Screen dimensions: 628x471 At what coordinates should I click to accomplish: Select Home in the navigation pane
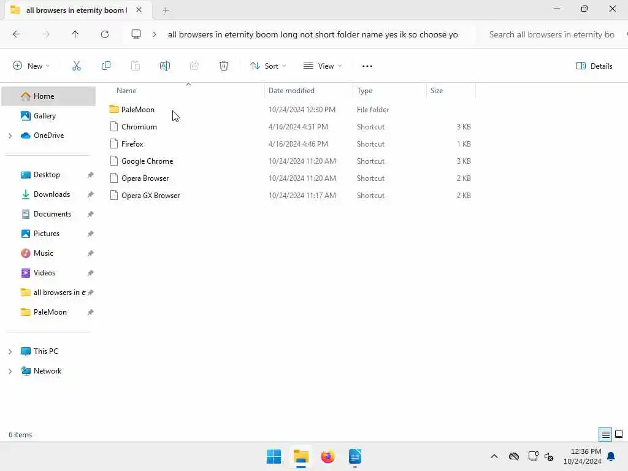pos(48,96)
